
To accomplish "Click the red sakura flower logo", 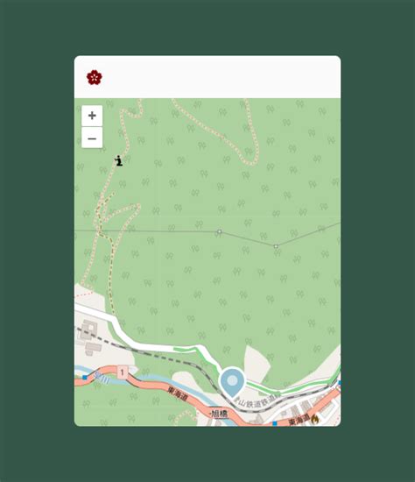I will [x=94, y=77].
